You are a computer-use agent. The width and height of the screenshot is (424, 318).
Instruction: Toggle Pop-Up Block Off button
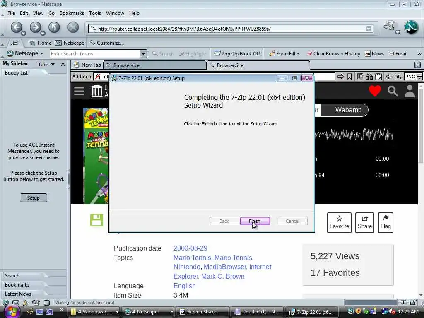pos(237,53)
